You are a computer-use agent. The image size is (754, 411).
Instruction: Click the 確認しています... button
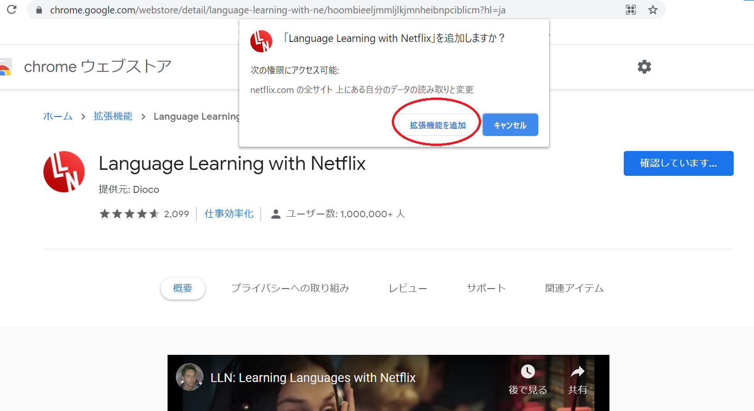click(x=679, y=163)
